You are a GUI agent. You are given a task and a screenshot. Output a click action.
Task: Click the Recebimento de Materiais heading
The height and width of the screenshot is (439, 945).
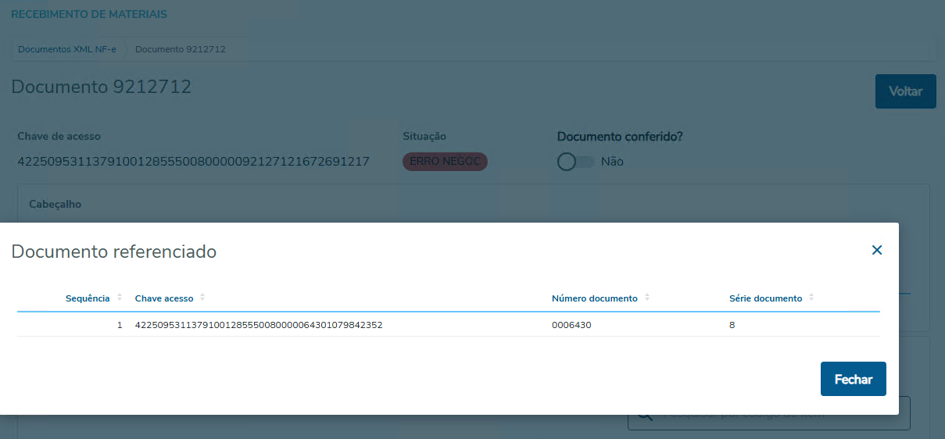tap(89, 14)
